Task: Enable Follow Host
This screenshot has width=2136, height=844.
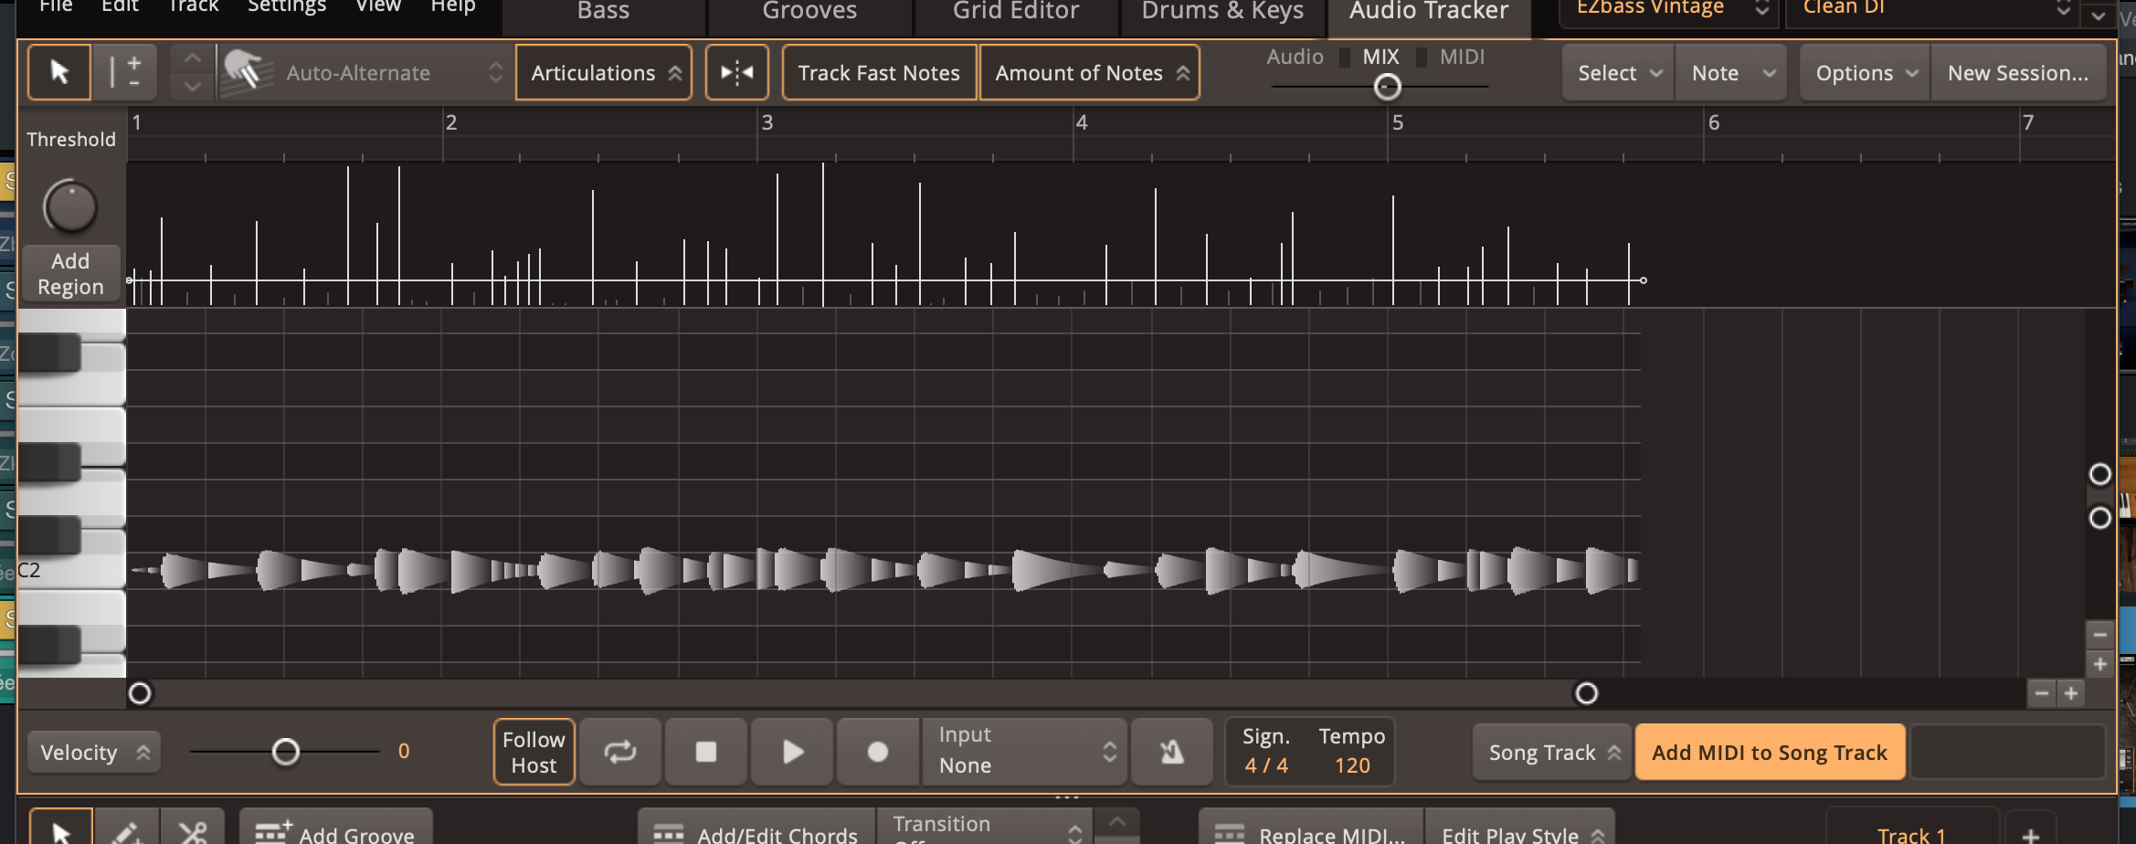Action: (533, 751)
